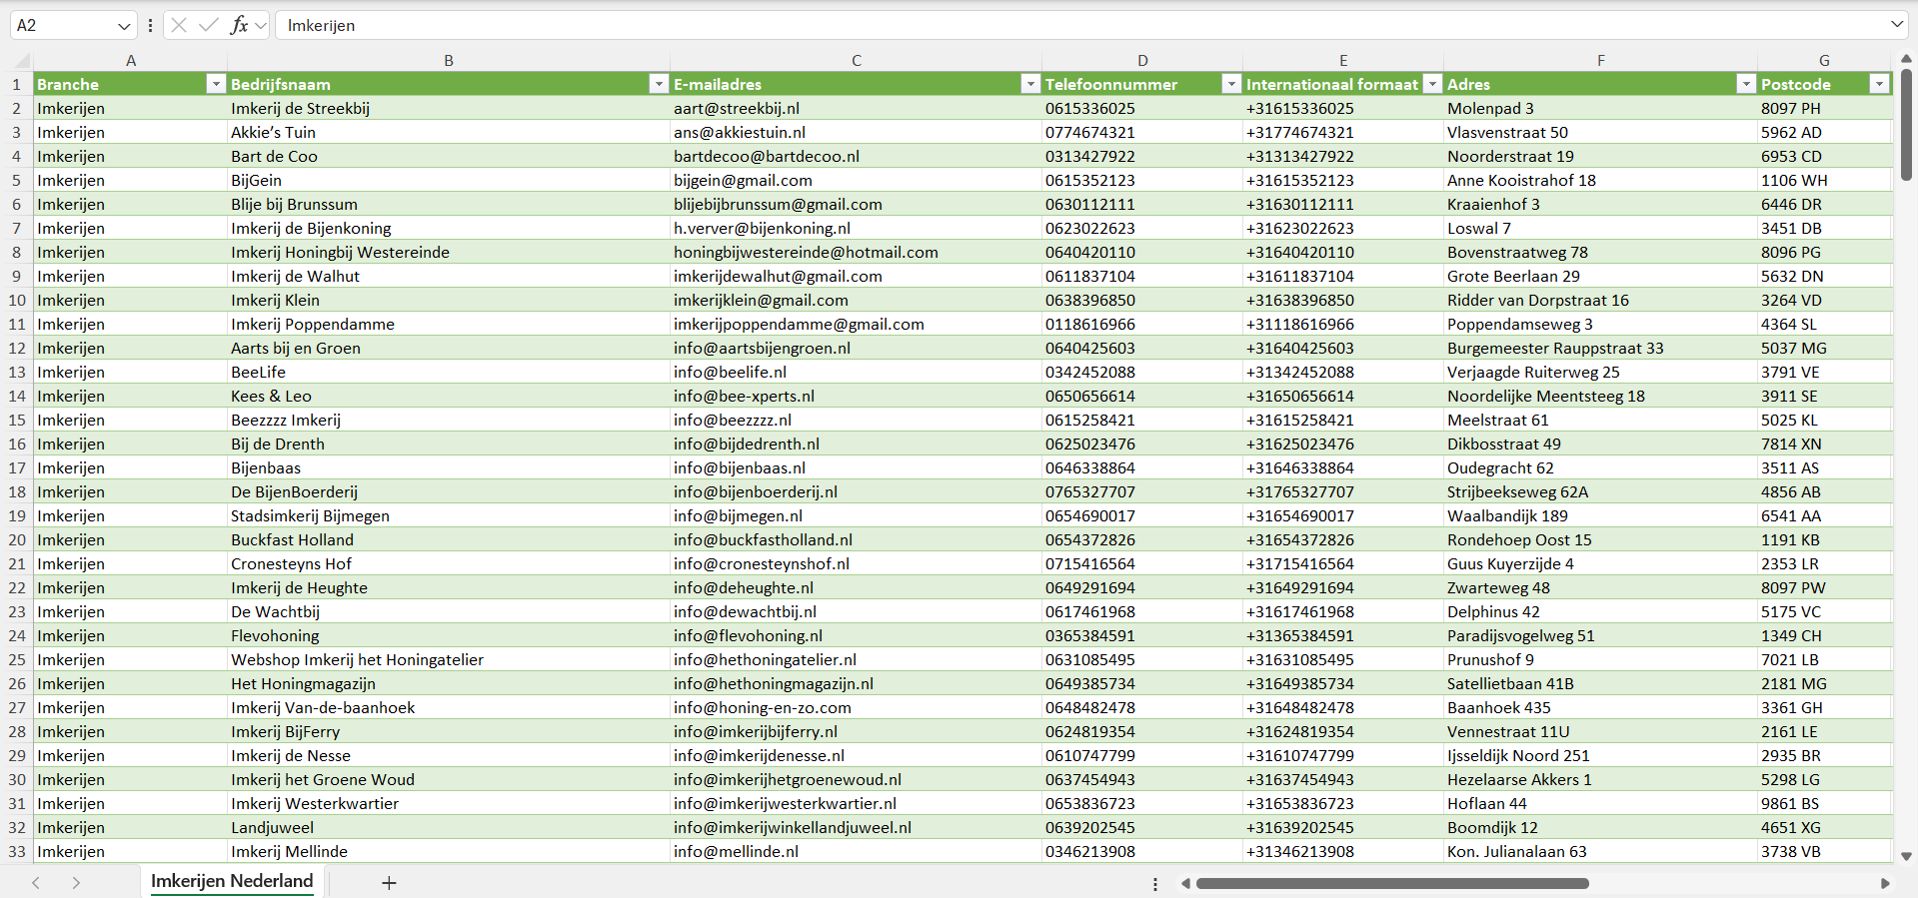This screenshot has height=898, width=1918.
Task: Expand the formula bar with chevron
Action: pos(1896,25)
